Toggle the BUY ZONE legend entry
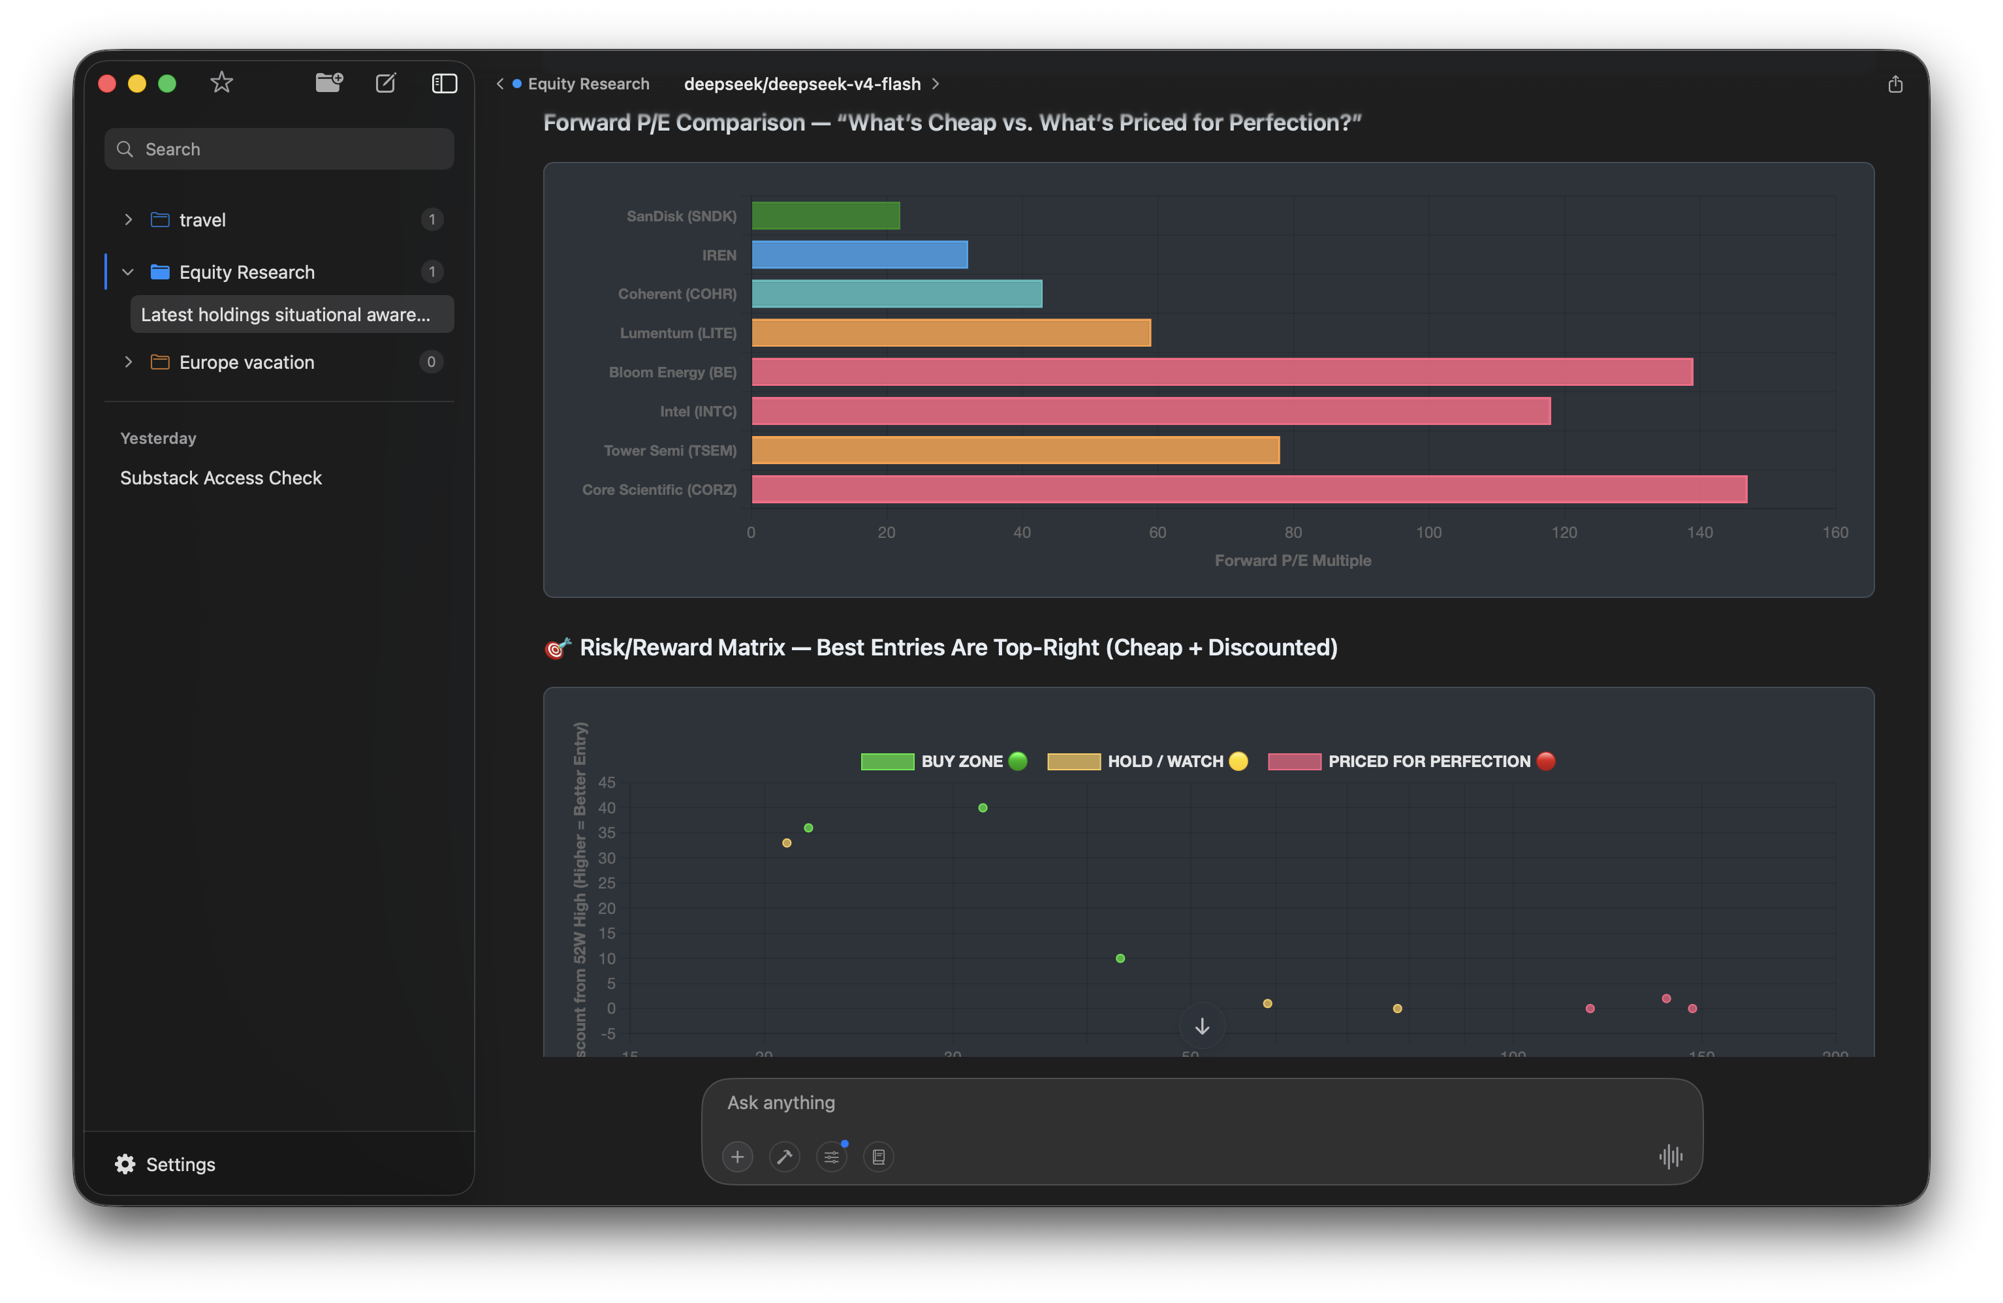This screenshot has width=2003, height=1303. pos(944,761)
